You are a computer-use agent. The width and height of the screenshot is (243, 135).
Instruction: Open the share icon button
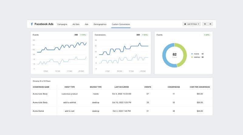pos(210,24)
